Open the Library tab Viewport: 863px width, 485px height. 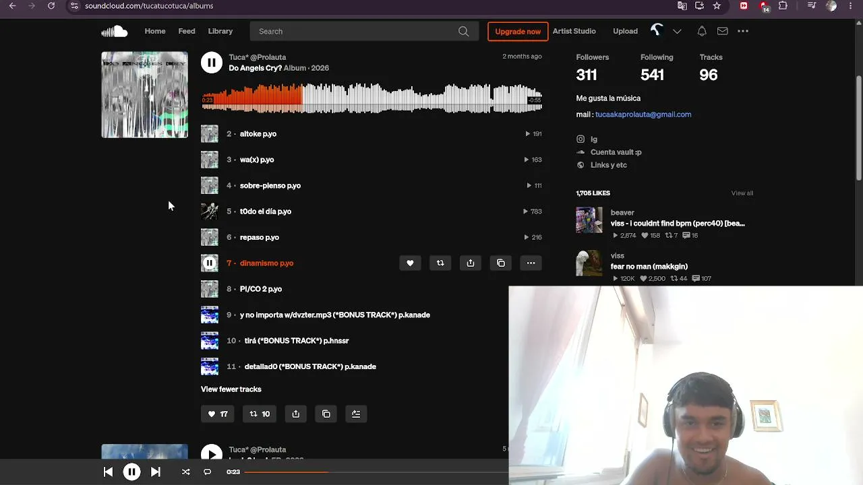pyautogui.click(x=220, y=31)
